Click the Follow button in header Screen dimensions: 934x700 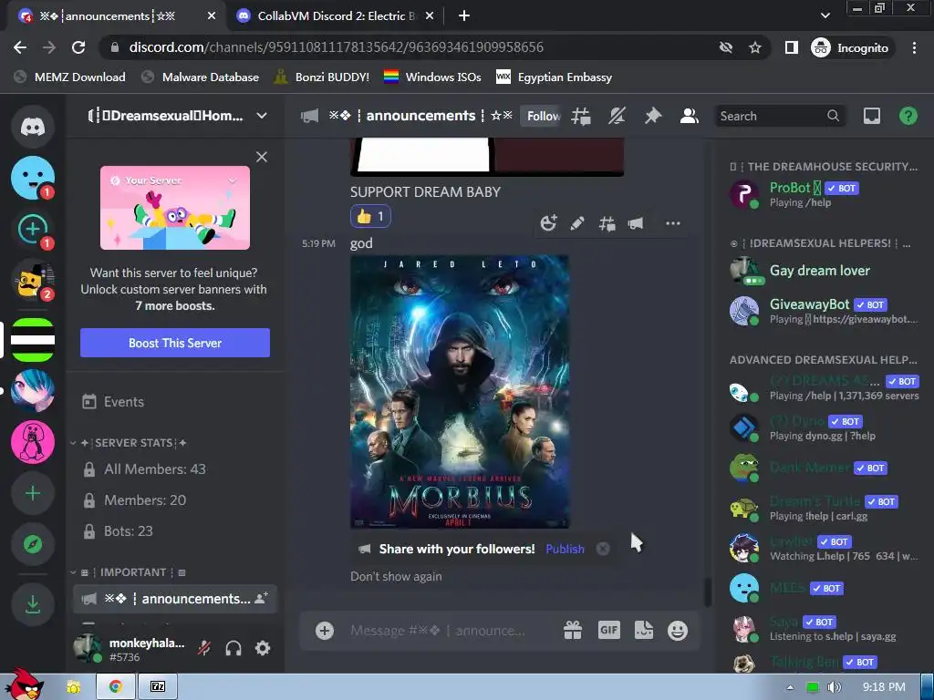click(542, 116)
